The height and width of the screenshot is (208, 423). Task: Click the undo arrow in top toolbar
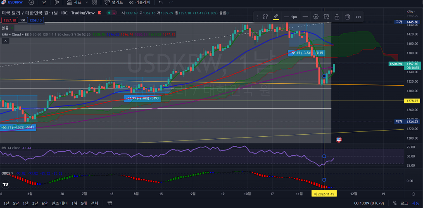point(160,2)
